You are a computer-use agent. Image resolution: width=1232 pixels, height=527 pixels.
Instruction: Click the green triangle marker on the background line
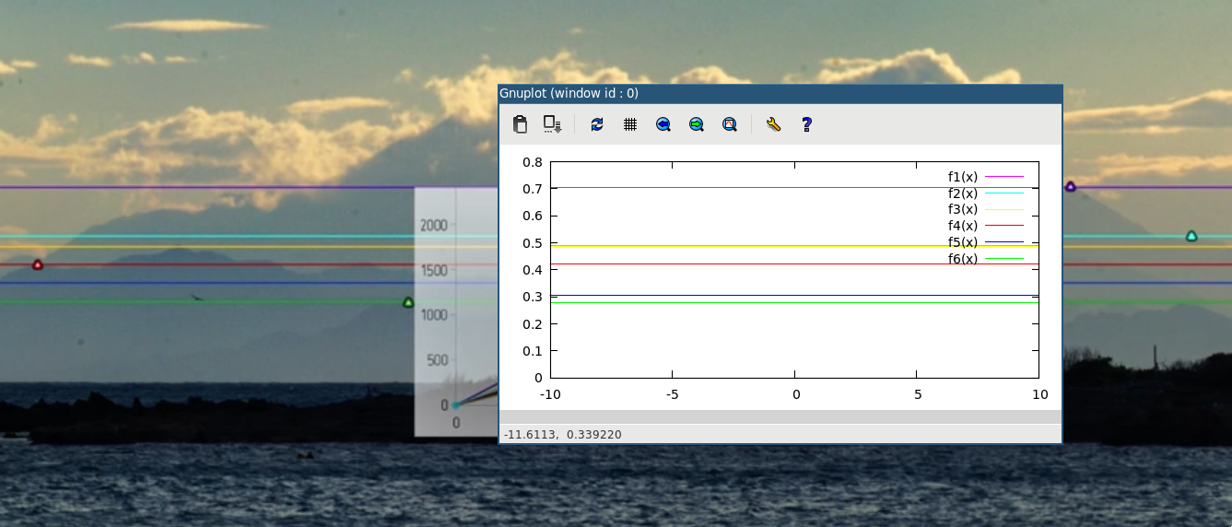408,302
